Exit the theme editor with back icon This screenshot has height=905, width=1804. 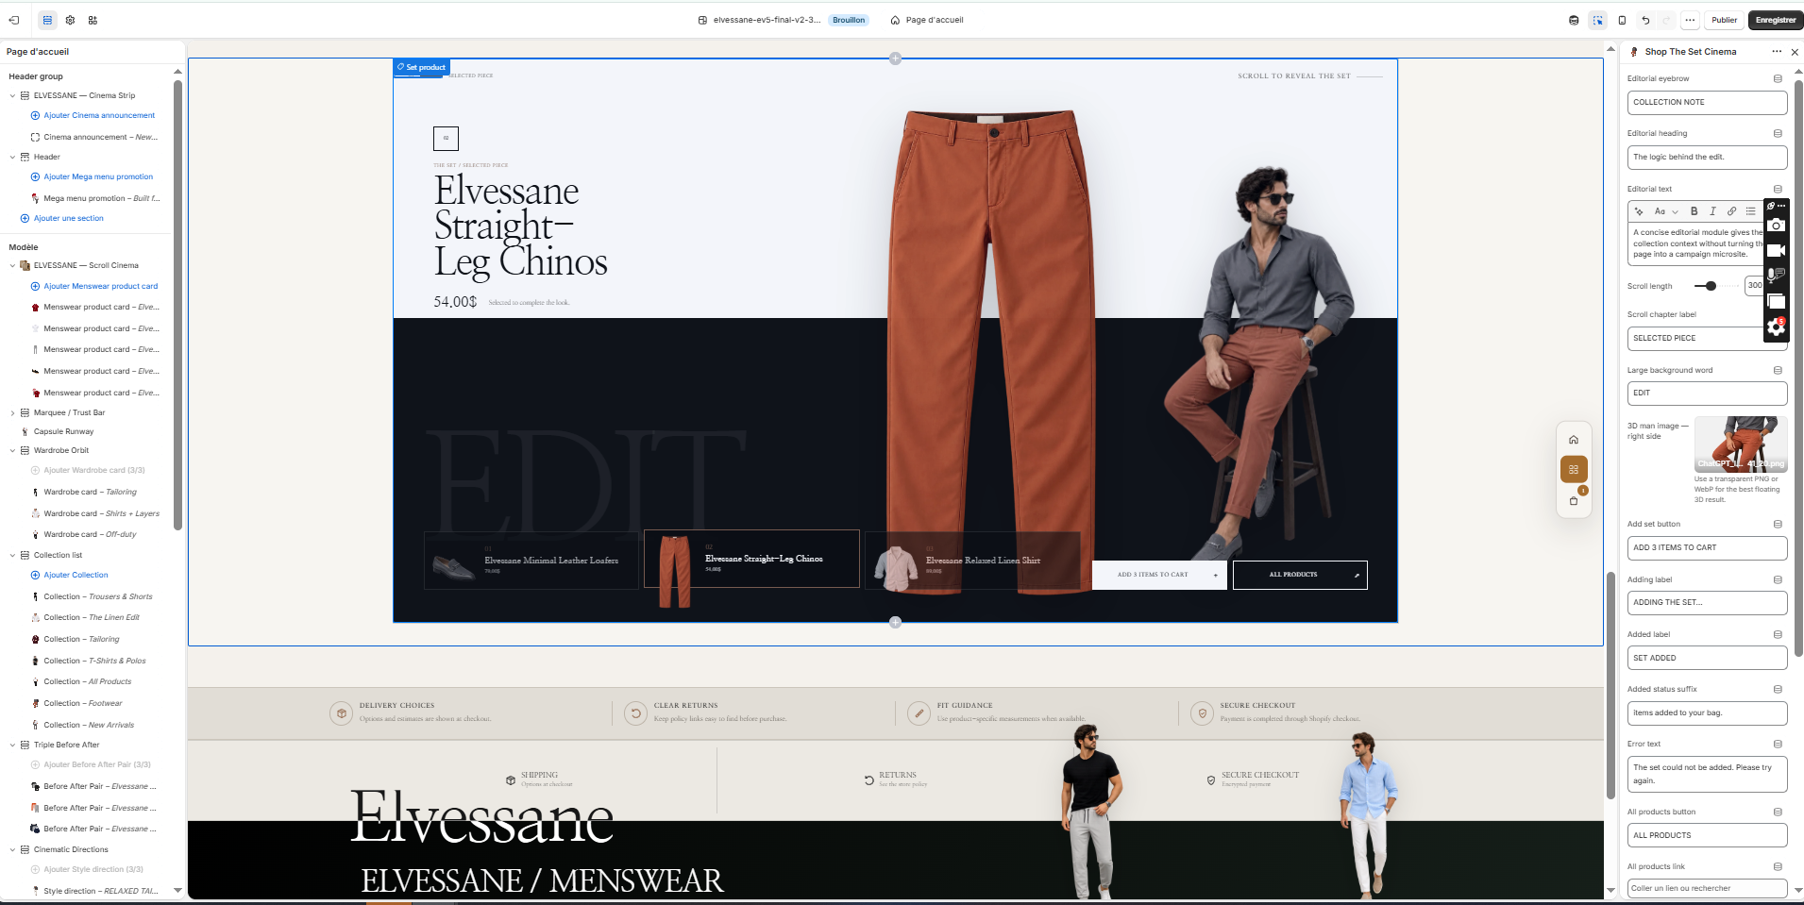[14, 20]
